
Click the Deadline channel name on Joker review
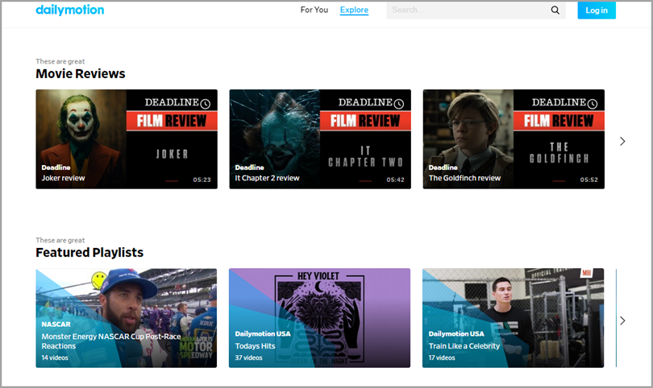(56, 167)
